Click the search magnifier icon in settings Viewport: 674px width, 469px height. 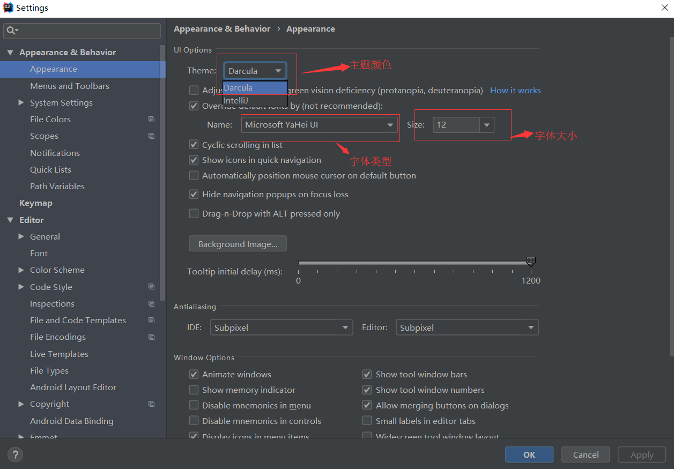point(11,31)
